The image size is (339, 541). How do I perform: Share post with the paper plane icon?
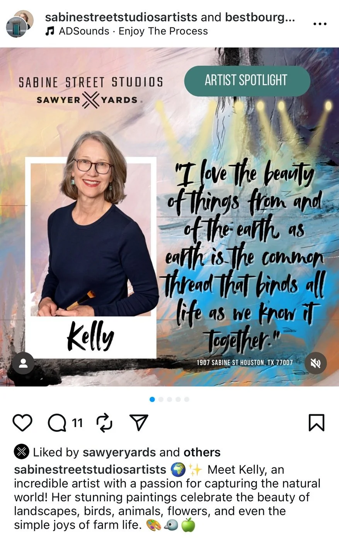(139, 423)
